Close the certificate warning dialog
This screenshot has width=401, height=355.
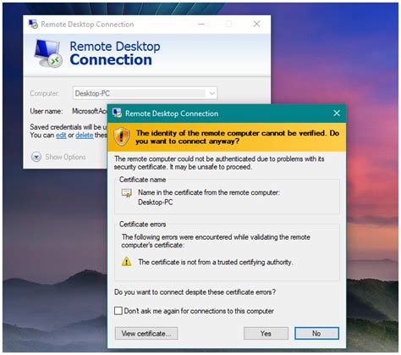tap(337, 114)
